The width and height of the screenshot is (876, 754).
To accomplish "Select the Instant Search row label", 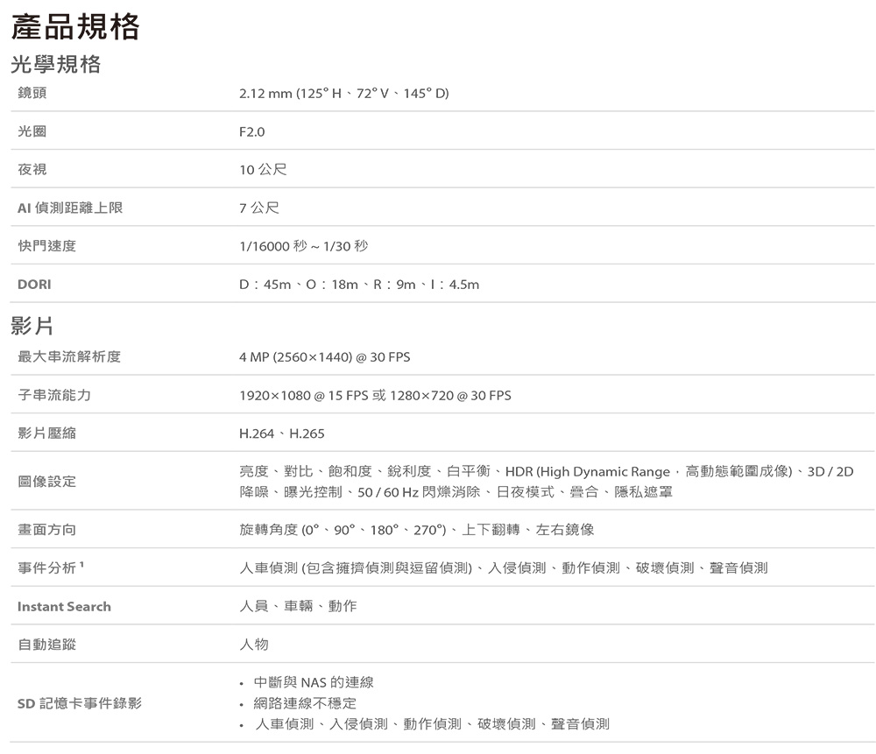I will (64, 606).
